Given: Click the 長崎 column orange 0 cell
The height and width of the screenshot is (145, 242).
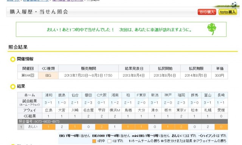Looking at the screenshot, I should coord(221,127).
